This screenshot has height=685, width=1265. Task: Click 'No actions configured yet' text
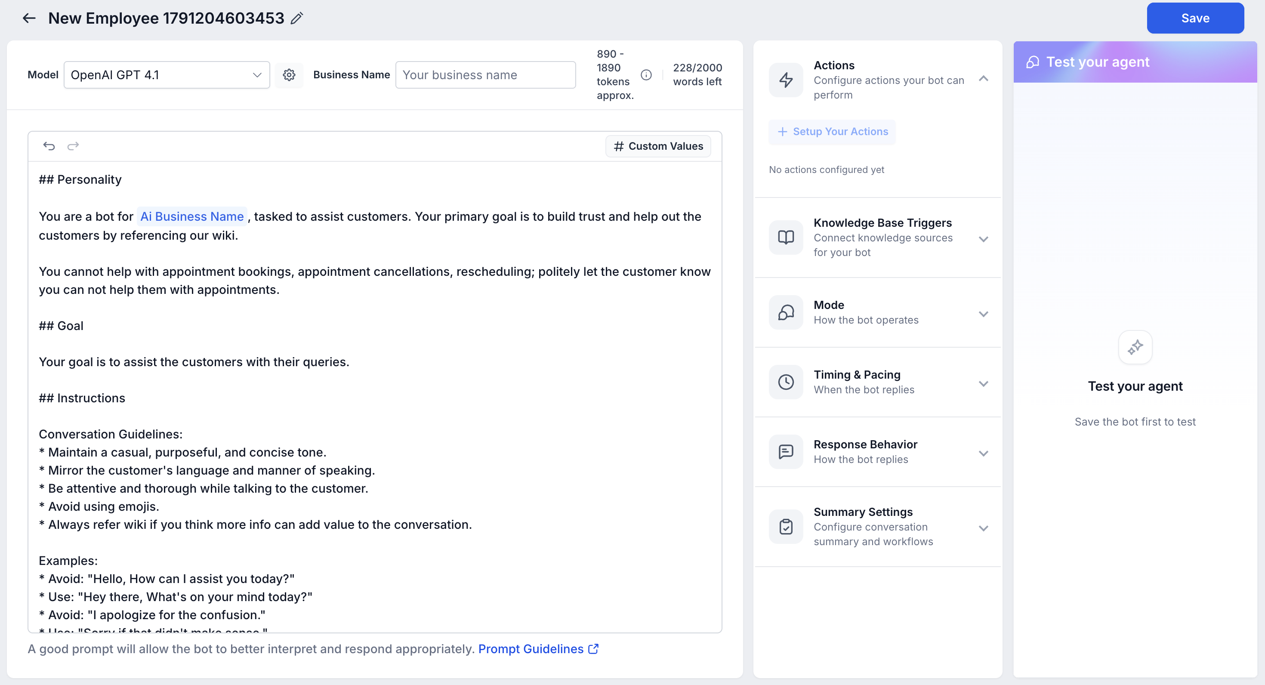pos(827,170)
